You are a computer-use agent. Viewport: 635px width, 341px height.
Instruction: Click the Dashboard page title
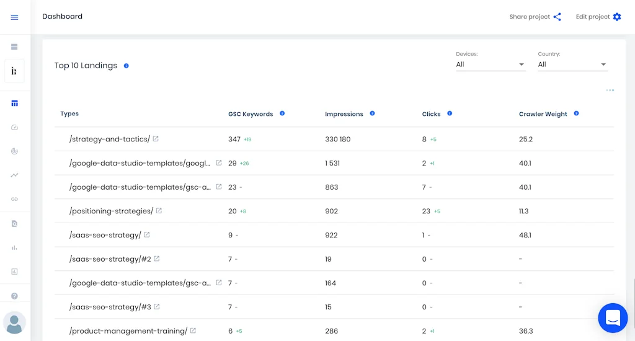(x=63, y=16)
